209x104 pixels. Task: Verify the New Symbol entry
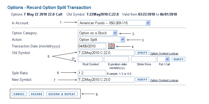tap(142, 80)
